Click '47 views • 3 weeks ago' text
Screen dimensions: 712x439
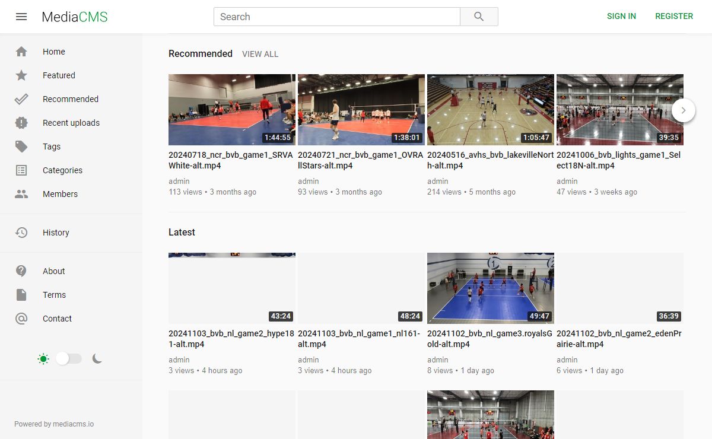pos(597,192)
